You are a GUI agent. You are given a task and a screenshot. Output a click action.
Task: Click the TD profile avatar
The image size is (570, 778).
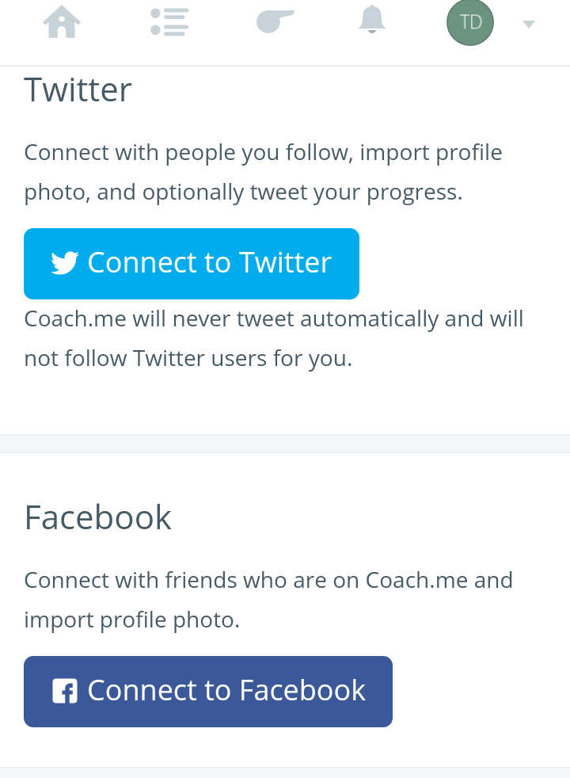pyautogui.click(x=470, y=22)
